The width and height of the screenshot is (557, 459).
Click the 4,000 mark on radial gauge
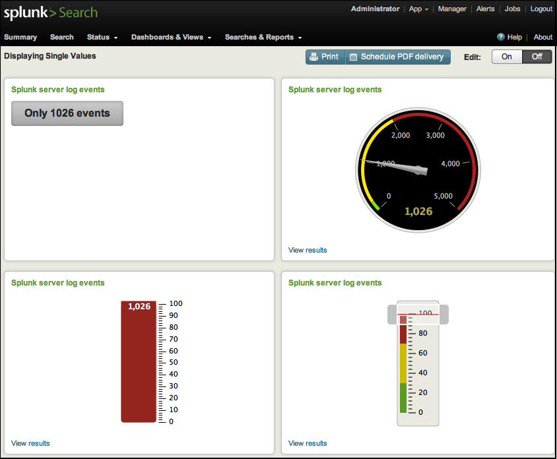(x=451, y=164)
